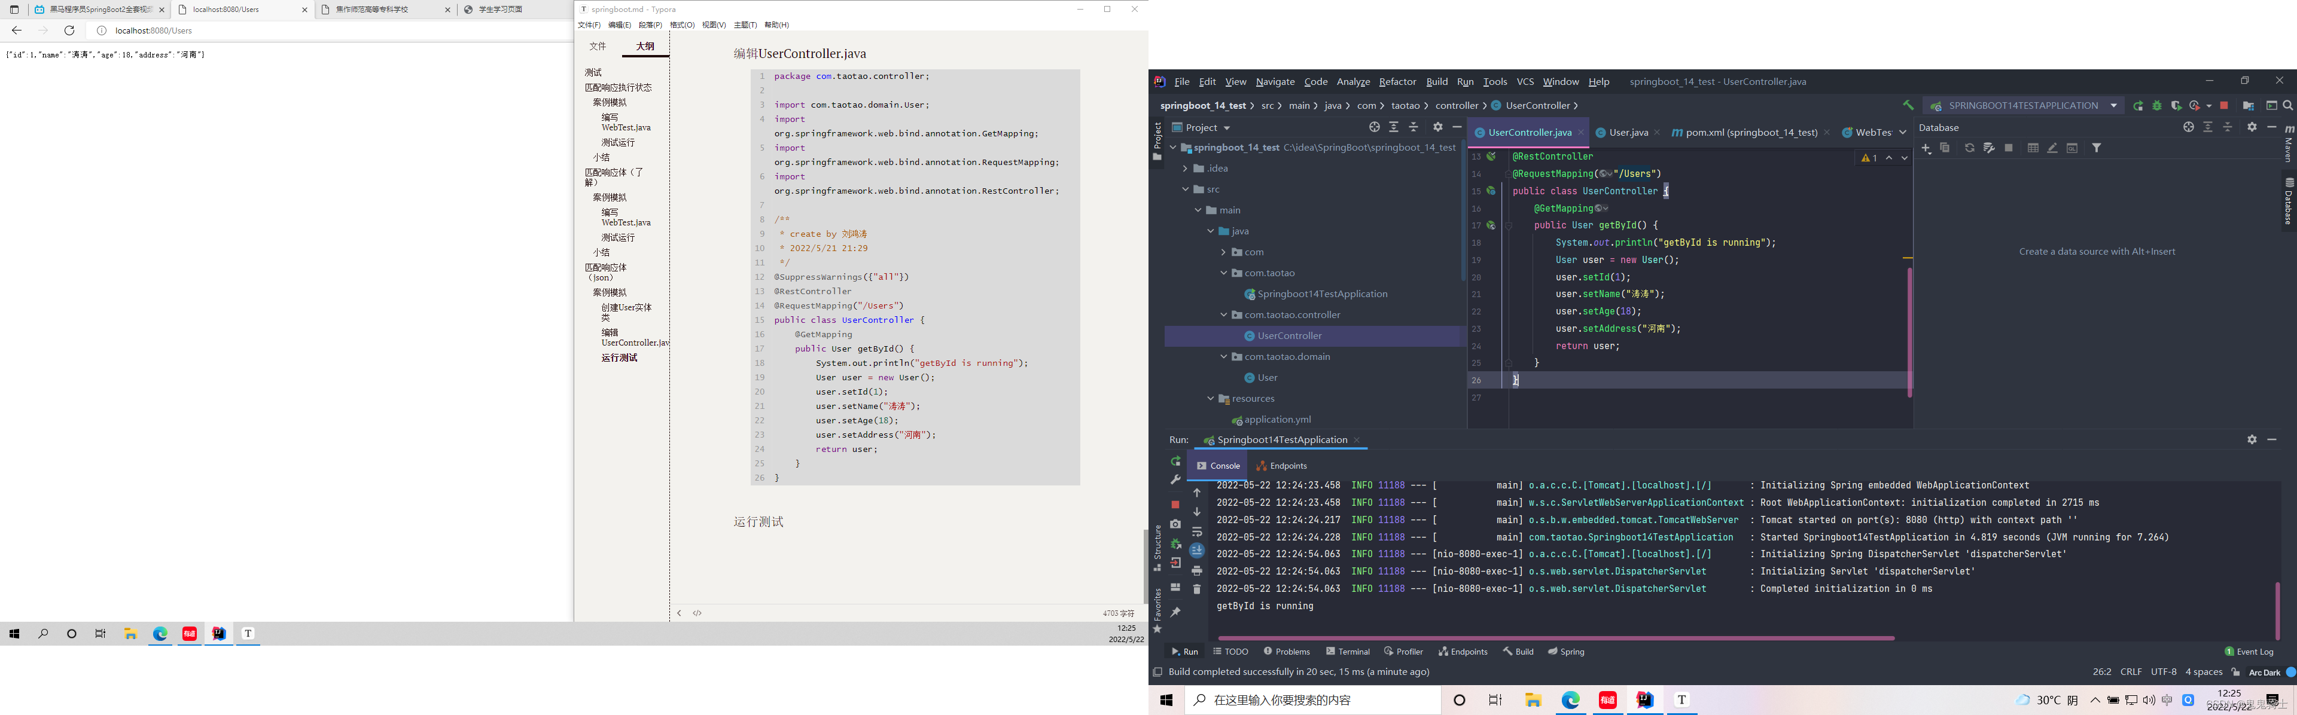Open Event Log in status bar
The image size is (2297, 715).
coord(2249,652)
